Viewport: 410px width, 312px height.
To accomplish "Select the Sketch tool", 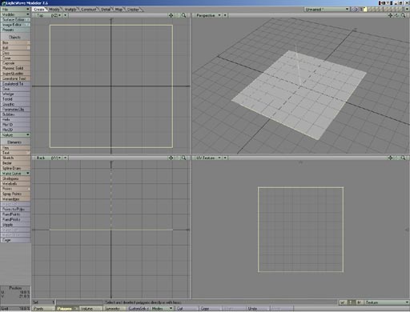I will (x=15, y=158).
